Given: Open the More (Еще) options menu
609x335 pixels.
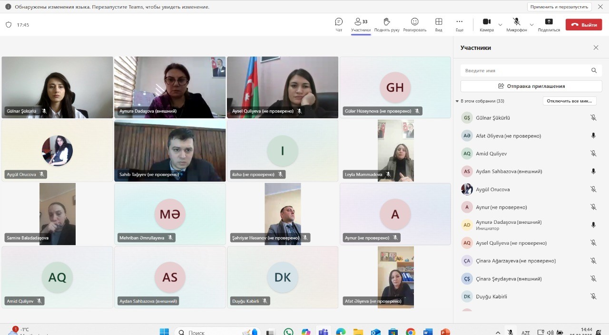Looking at the screenshot, I should [x=459, y=24].
